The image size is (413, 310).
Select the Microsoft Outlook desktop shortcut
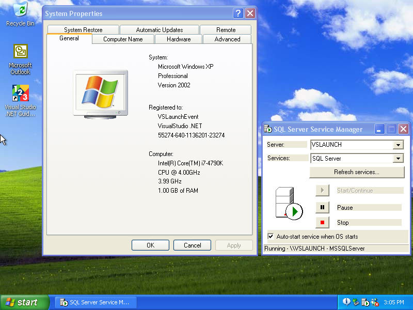(x=20, y=59)
